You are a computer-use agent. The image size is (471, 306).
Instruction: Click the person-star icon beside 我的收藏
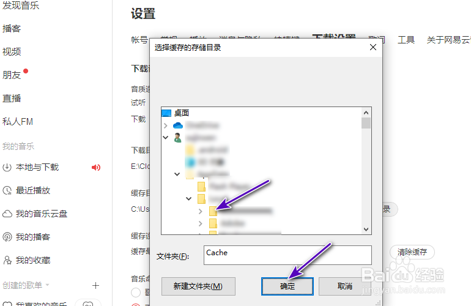[7, 260]
